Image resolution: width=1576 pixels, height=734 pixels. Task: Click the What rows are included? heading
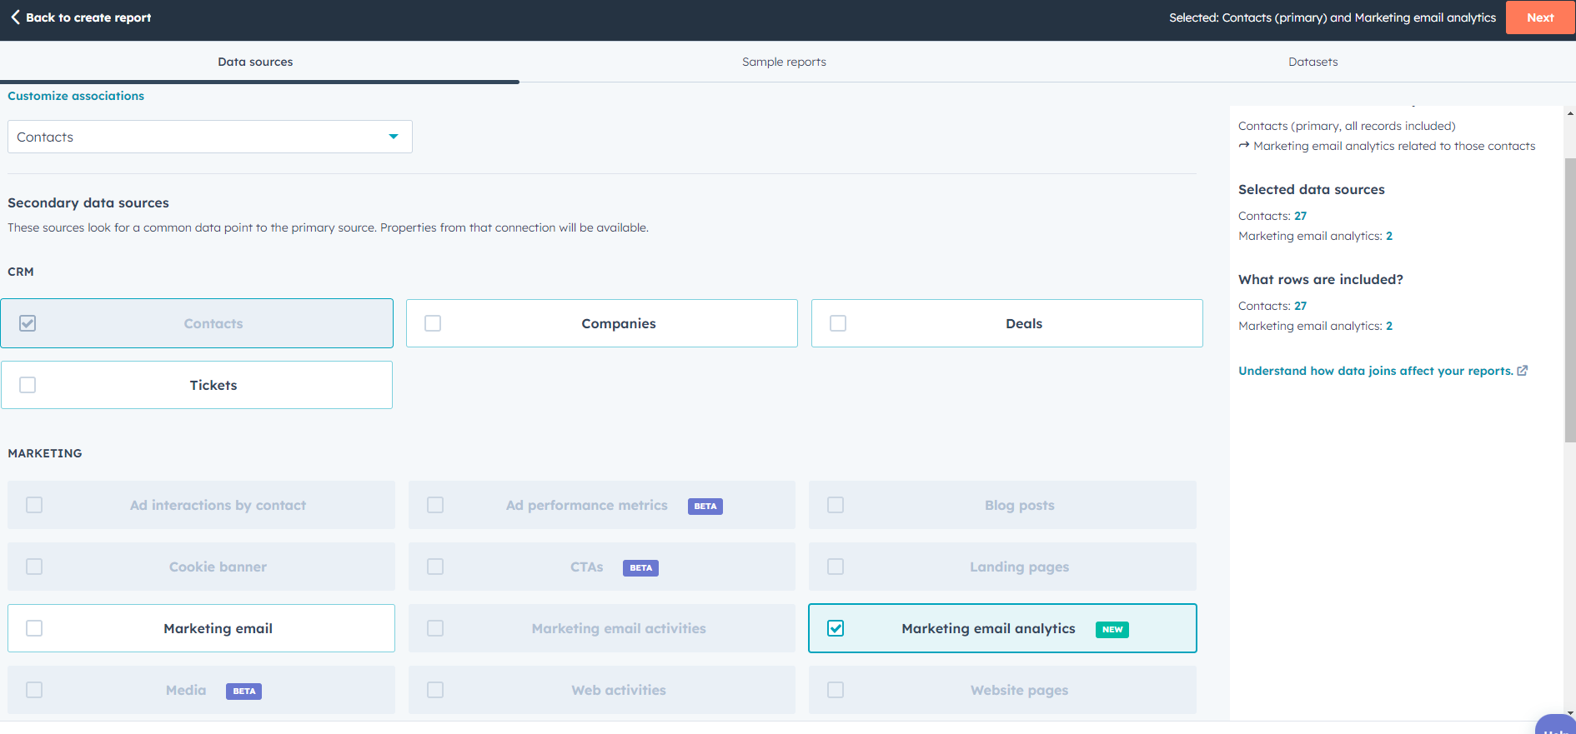(x=1320, y=279)
